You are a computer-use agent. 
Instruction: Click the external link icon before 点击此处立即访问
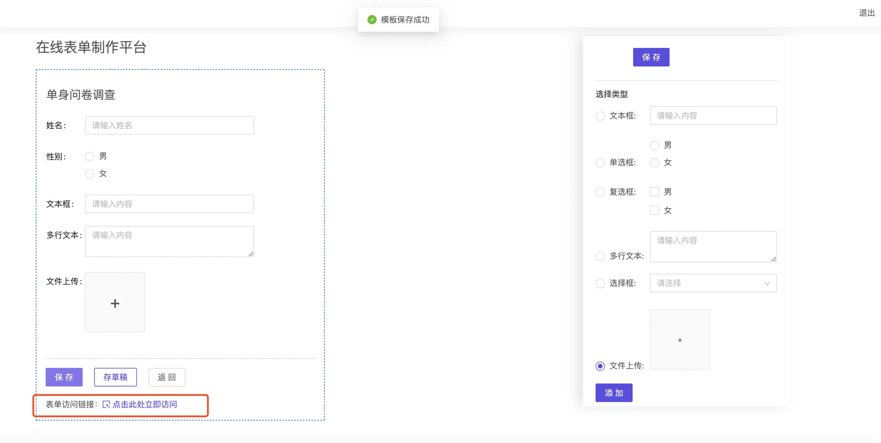tap(106, 404)
